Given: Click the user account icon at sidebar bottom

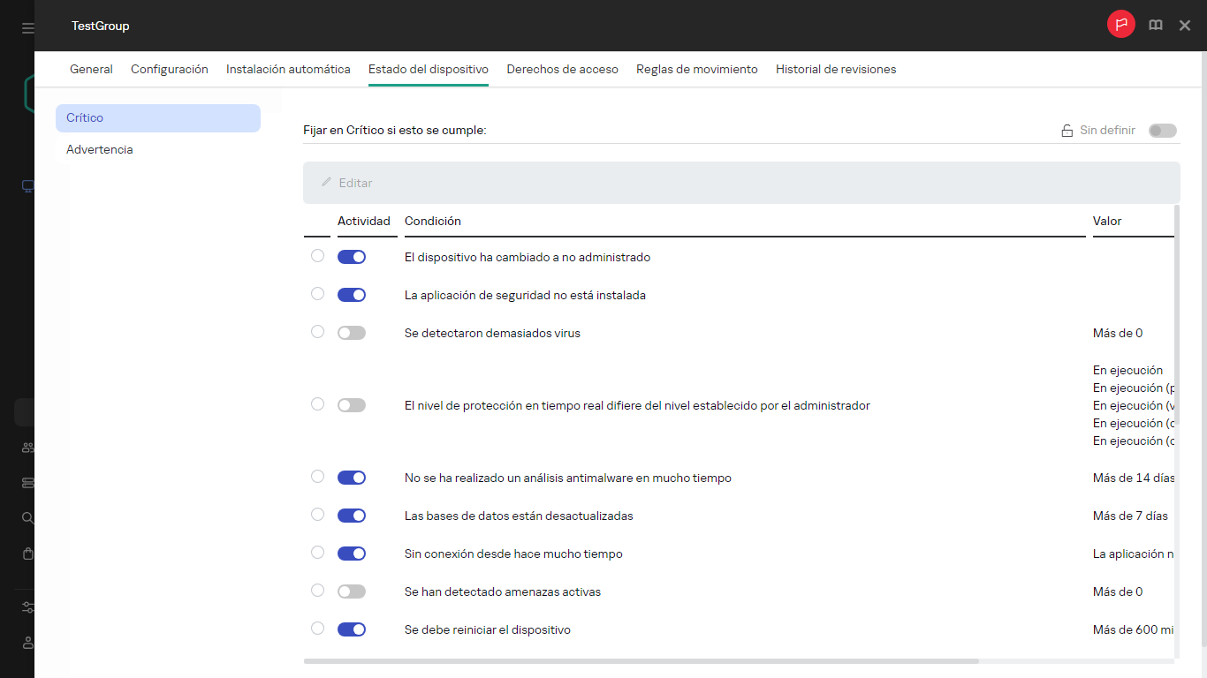Looking at the screenshot, I should click(x=27, y=643).
